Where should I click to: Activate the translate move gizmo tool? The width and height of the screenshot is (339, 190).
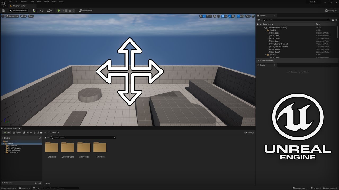point(204,16)
